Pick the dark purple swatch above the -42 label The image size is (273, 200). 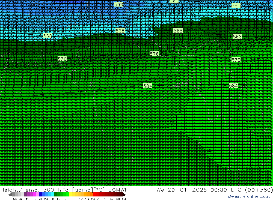(x=26, y=195)
